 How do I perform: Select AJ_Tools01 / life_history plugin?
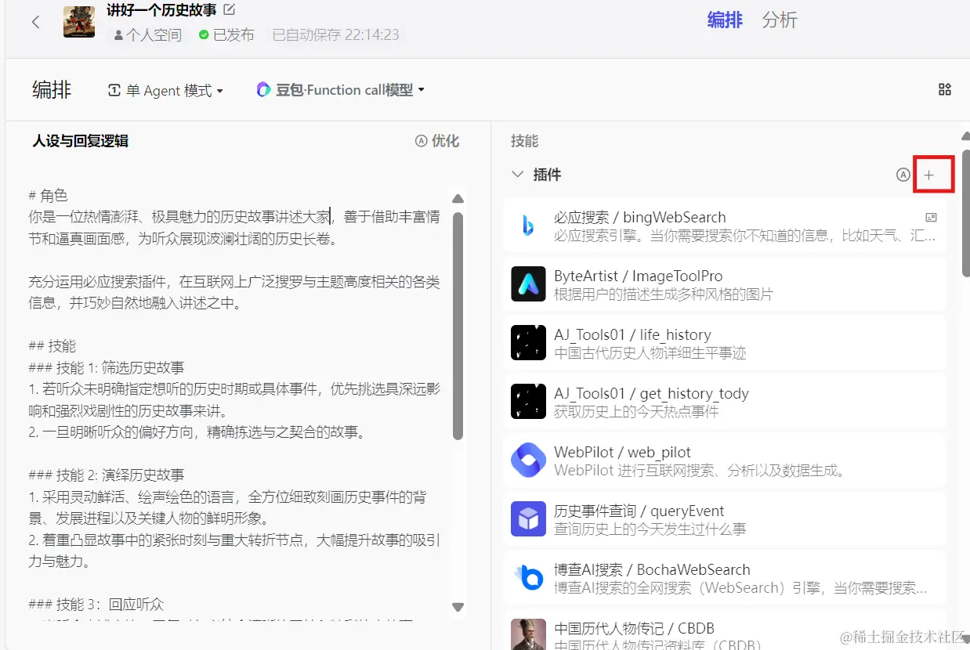724,343
